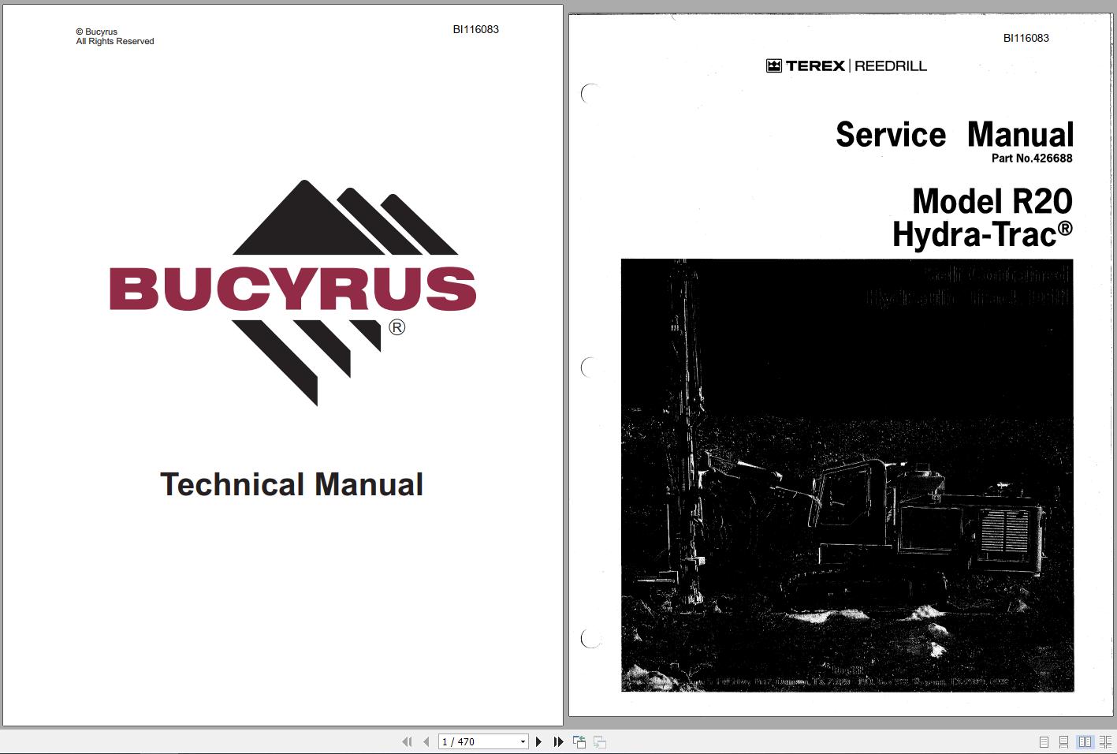Image resolution: width=1117 pixels, height=754 pixels.
Task: Click the 'Model R20' title text
Action: pyautogui.click(x=992, y=200)
